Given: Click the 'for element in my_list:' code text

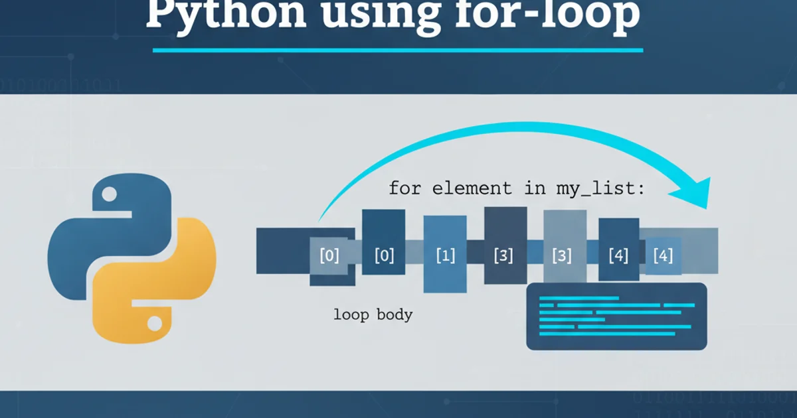Looking at the screenshot, I should 516,188.
